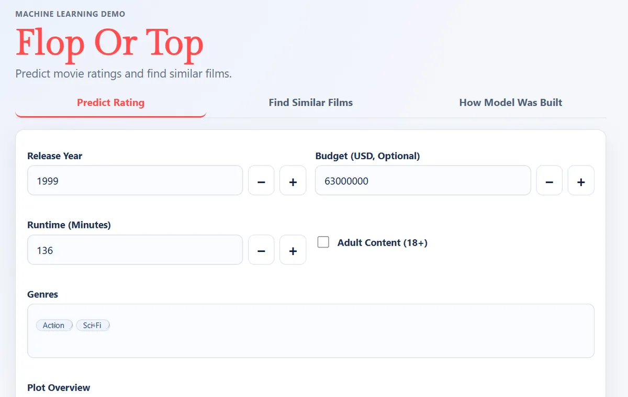
Task: Click the Machine Learning Demo header text
Action: pos(70,14)
